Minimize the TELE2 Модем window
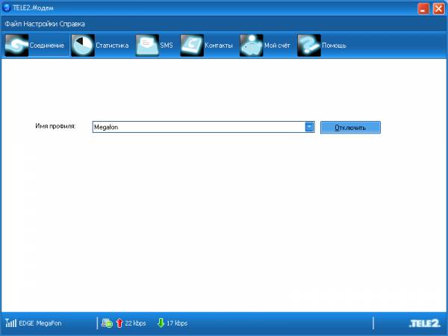Screen dimensions: 448x336 point(423,8)
